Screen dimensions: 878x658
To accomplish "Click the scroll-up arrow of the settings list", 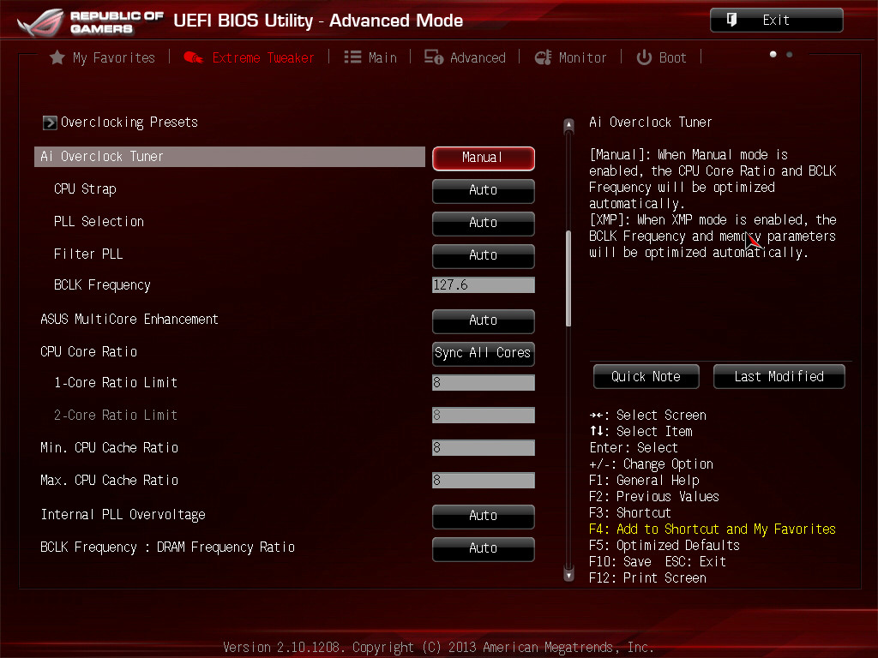I will (x=568, y=127).
